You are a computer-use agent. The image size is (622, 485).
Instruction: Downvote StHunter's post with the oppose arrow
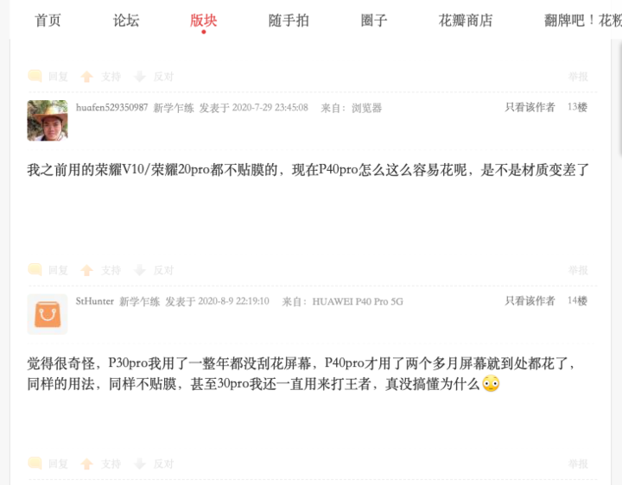click(x=140, y=463)
